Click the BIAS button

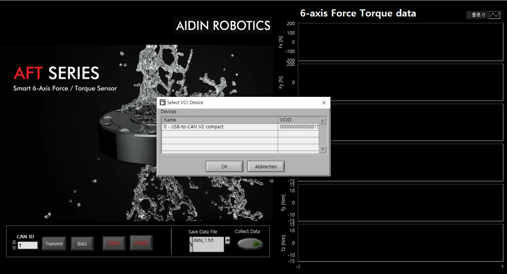(82, 244)
